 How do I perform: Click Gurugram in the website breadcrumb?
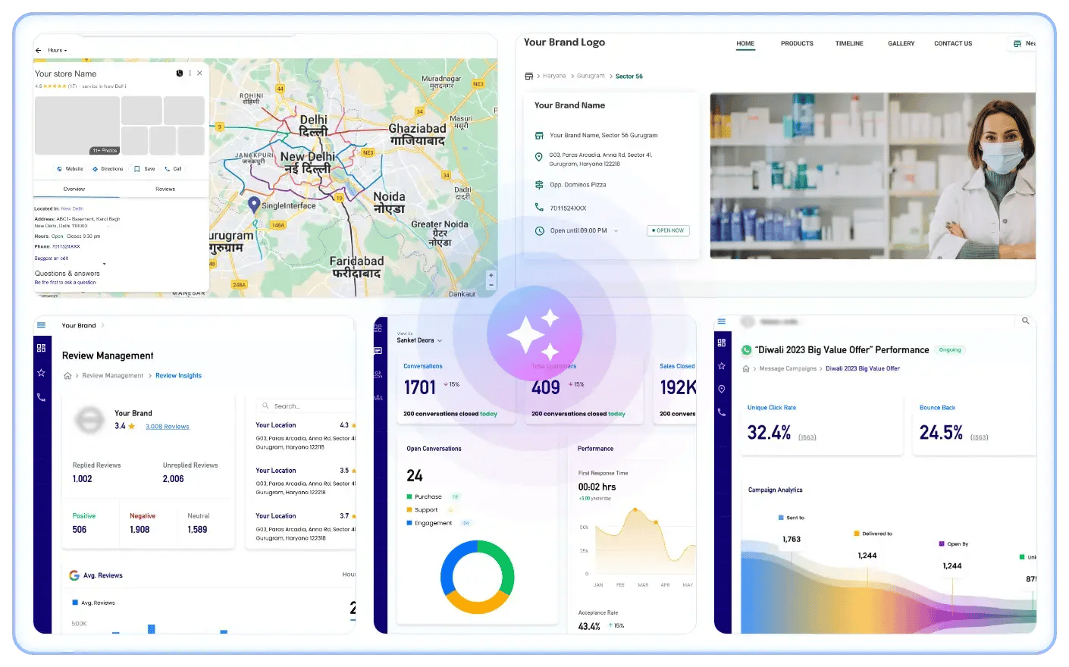coord(591,76)
